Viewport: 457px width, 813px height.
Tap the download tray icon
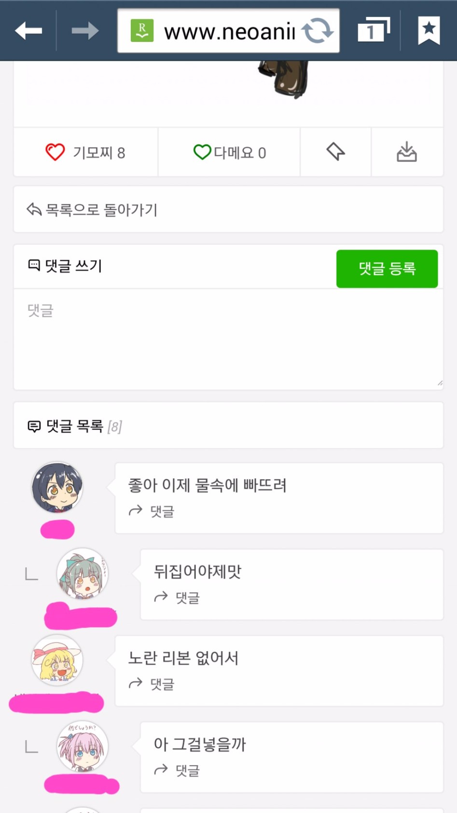407,152
